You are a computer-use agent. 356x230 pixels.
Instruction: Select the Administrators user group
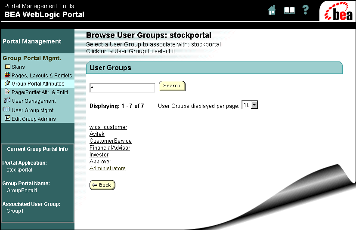(107, 168)
